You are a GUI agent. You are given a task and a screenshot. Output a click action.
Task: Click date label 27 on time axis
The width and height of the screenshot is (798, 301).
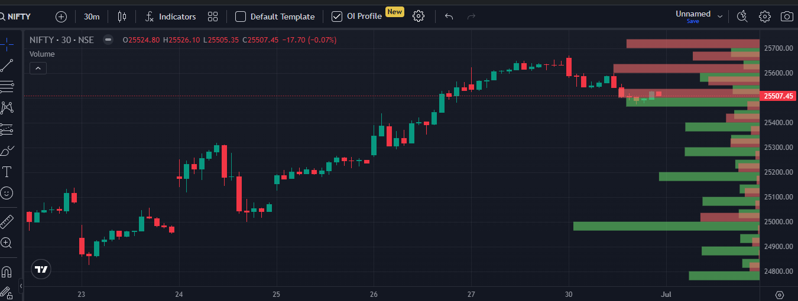tap(471, 294)
